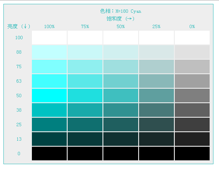Choose swatch at brightness 75, saturation 25%
The width and height of the screenshot is (219, 171).
tap(156, 67)
